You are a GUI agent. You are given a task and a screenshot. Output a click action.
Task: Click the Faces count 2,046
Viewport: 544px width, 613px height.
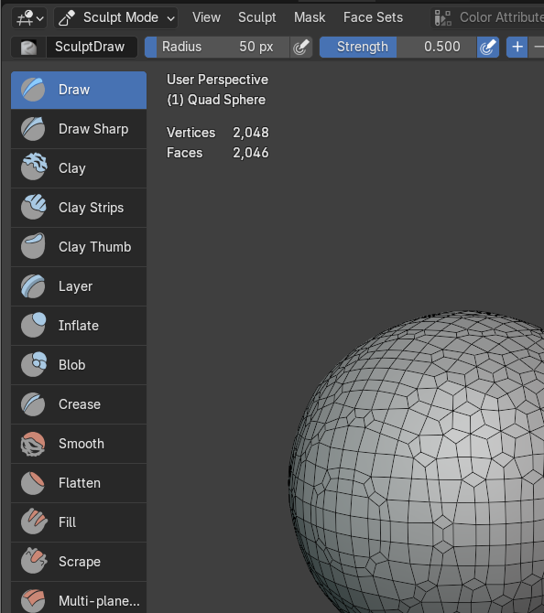(251, 153)
